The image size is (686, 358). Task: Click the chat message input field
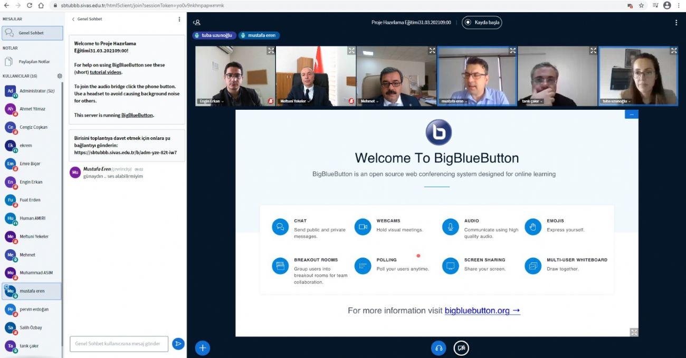[x=119, y=344]
